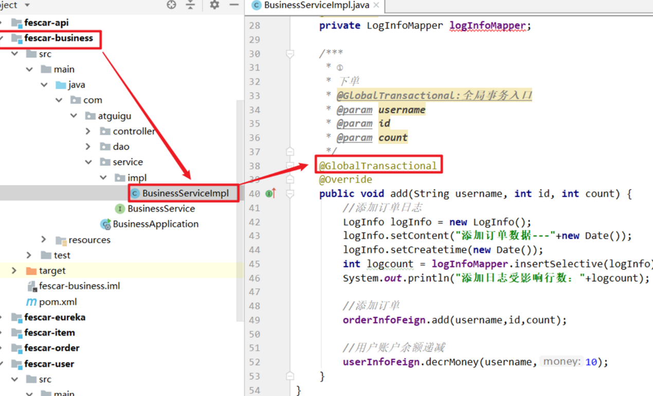
Task: Click the Maven pom.xml icon
Action: pos(31,302)
